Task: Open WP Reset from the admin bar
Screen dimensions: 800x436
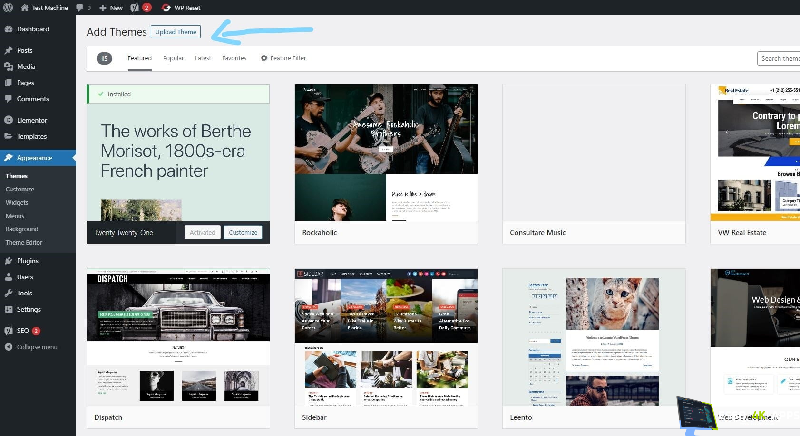Action: [x=181, y=8]
